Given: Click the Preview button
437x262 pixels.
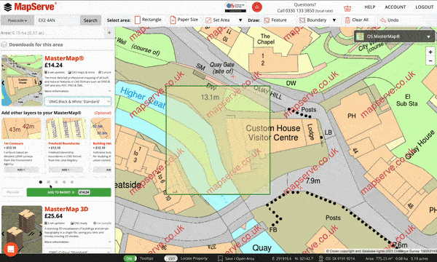Looking at the screenshot, I should click(13, 192).
